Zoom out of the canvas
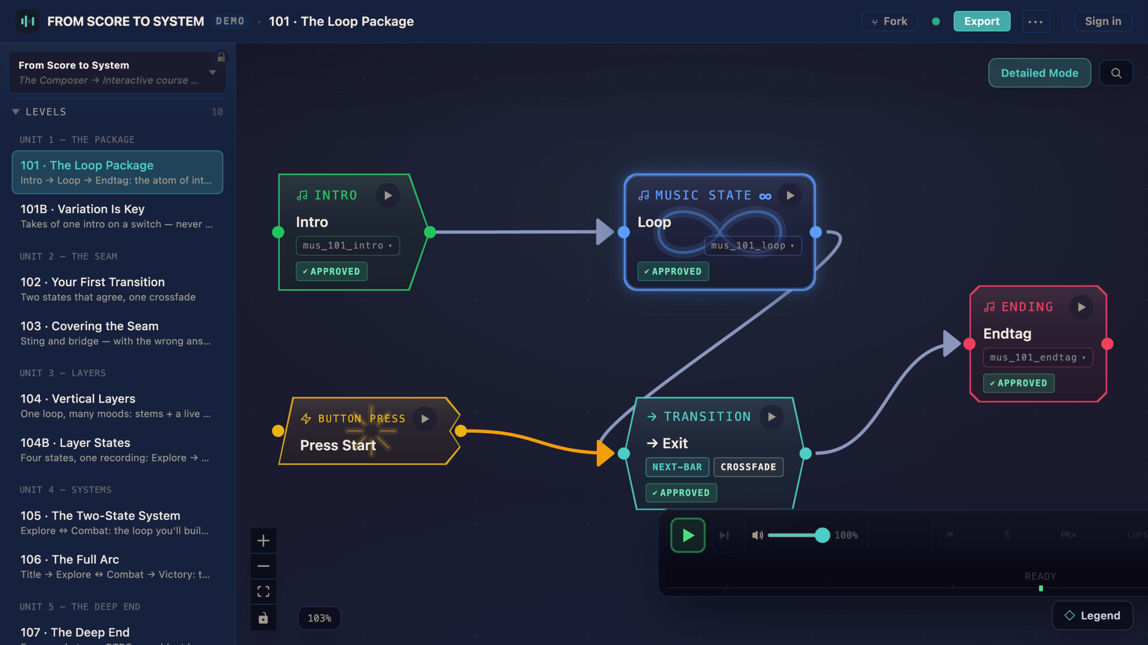 (263, 566)
